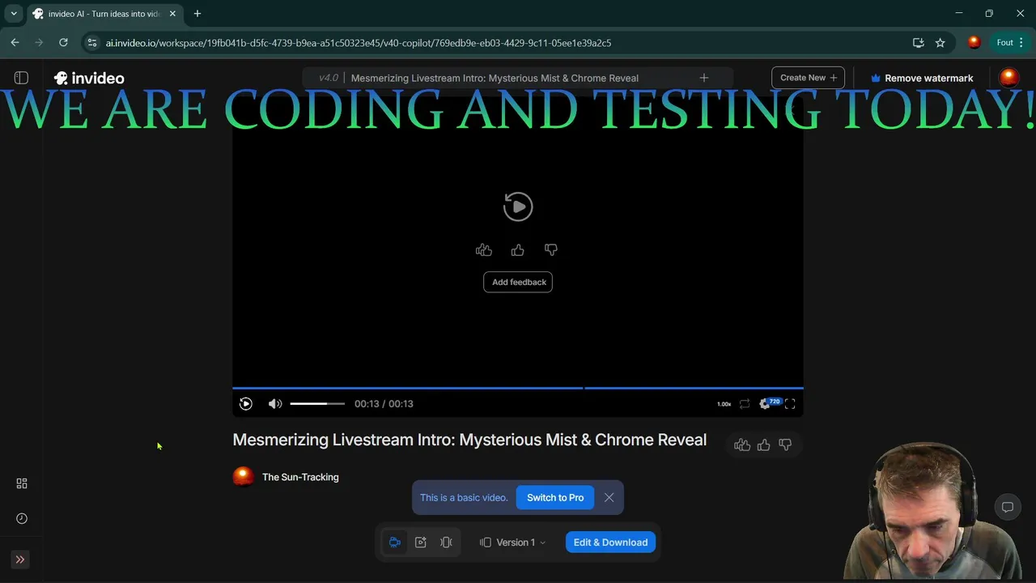Open site information icon in address bar
Screen dimensions: 1036x583
coord(92,43)
